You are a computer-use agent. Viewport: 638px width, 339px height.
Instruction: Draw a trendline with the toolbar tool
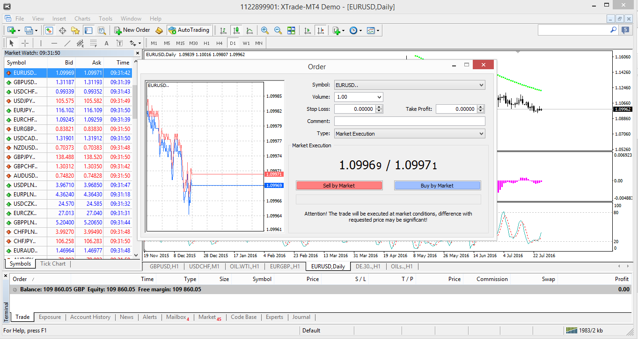[67, 43]
